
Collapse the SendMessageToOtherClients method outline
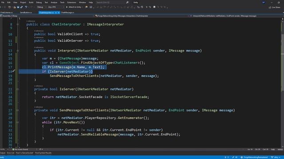click(x=18, y=110)
